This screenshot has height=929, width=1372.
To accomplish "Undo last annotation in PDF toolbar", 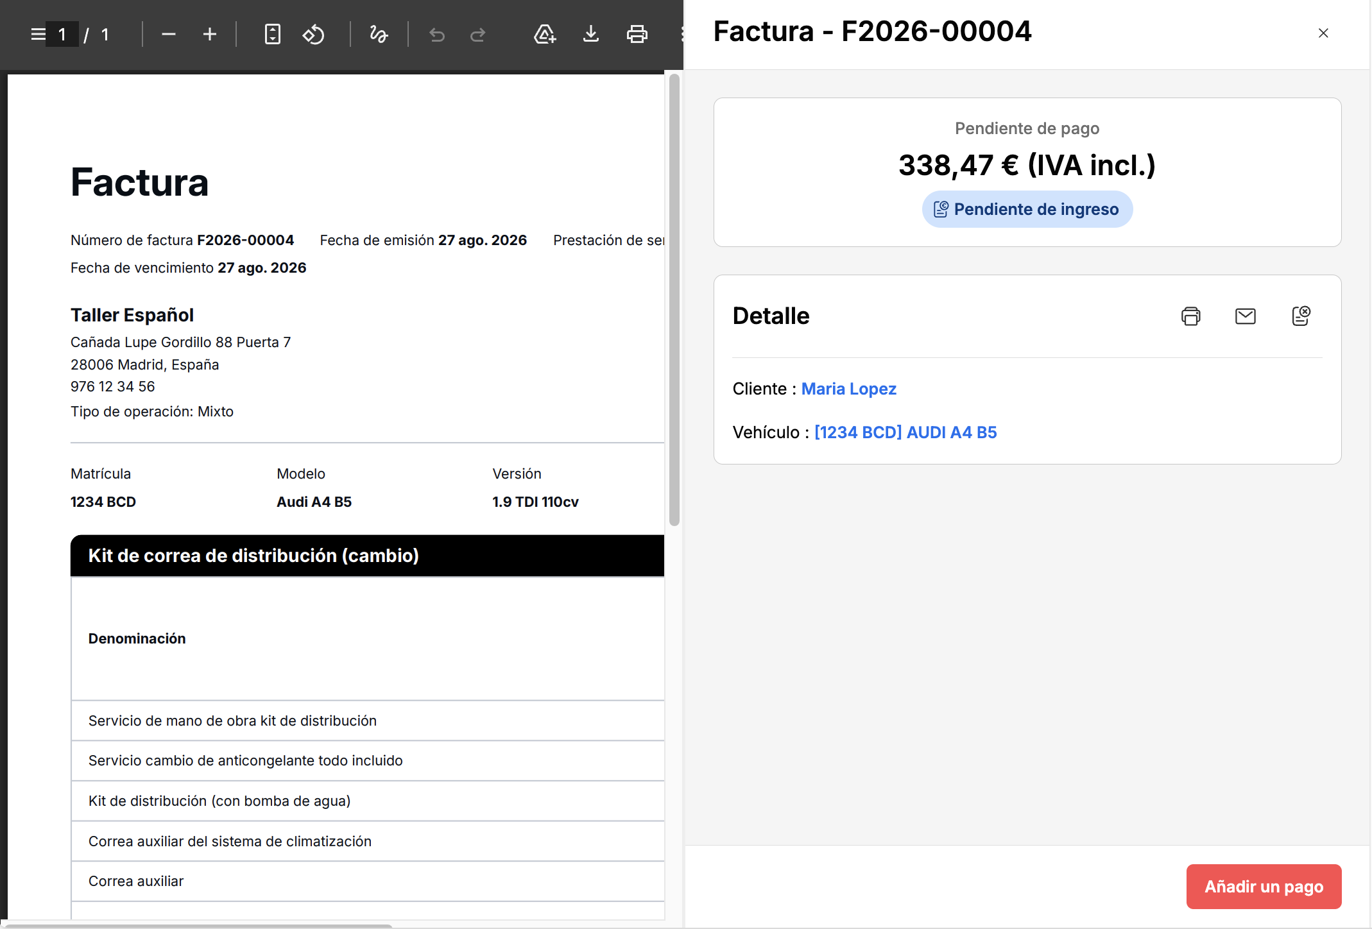I will coord(437,34).
